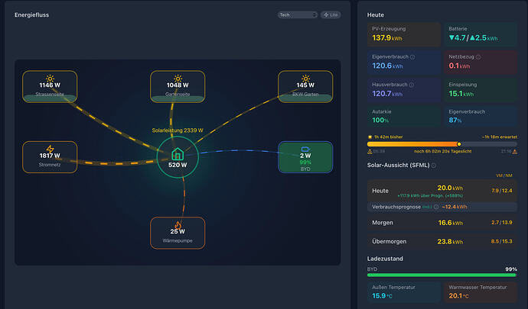Click the BYD Ladezustand progress bar
This screenshot has width=528, height=309.
coord(442,275)
